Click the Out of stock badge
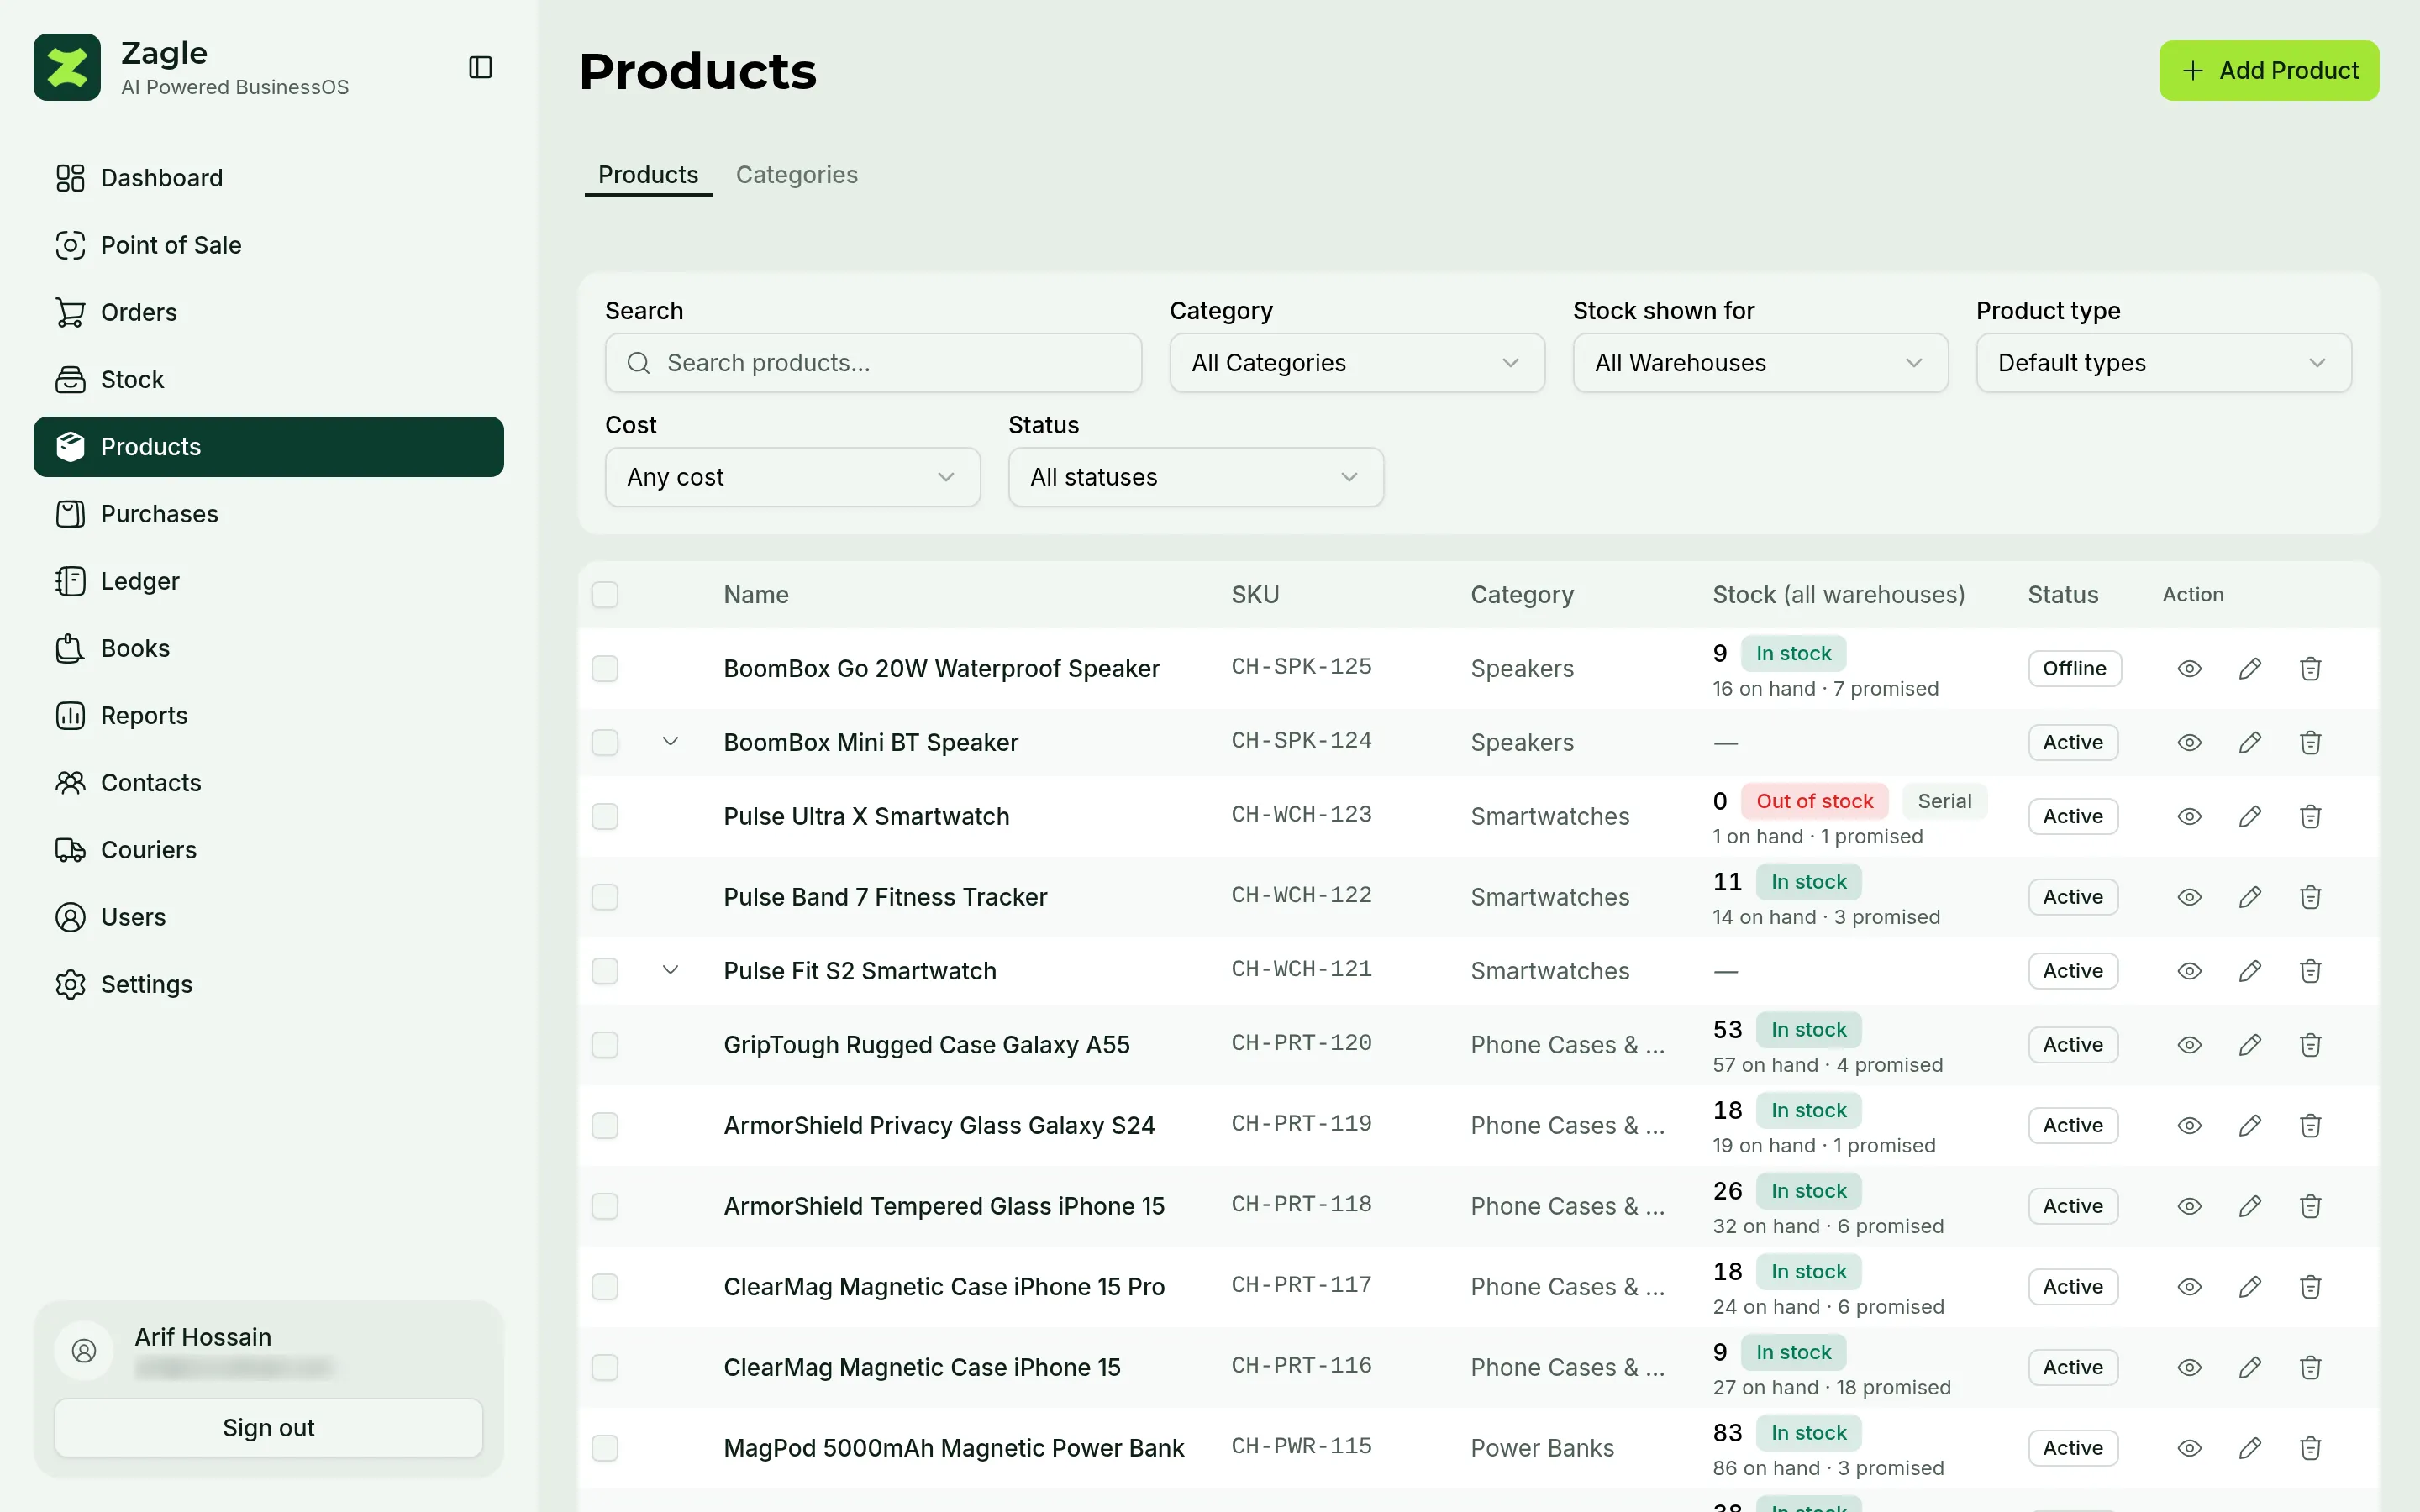 (x=1814, y=801)
